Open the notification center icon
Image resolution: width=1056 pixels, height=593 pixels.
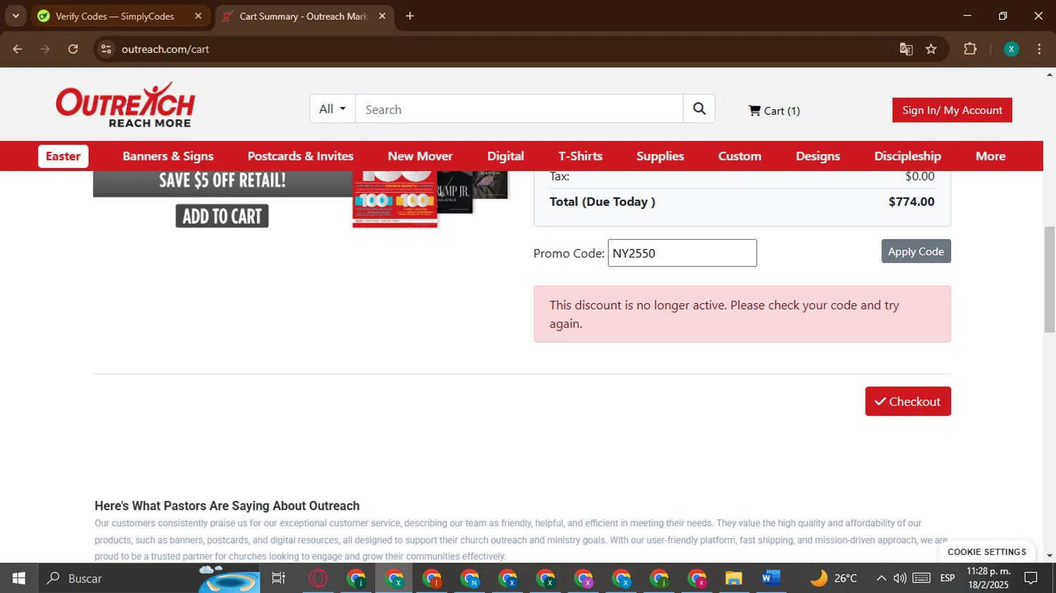point(1031,578)
